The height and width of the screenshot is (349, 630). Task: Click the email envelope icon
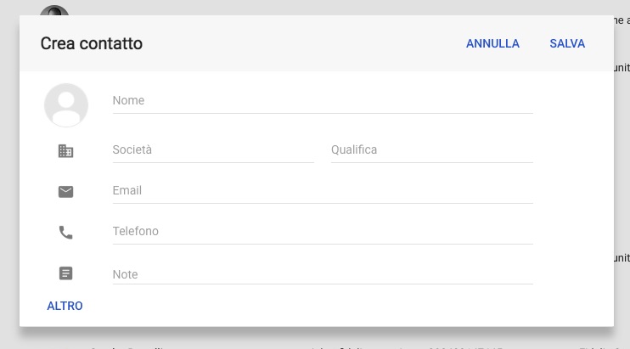(66, 192)
